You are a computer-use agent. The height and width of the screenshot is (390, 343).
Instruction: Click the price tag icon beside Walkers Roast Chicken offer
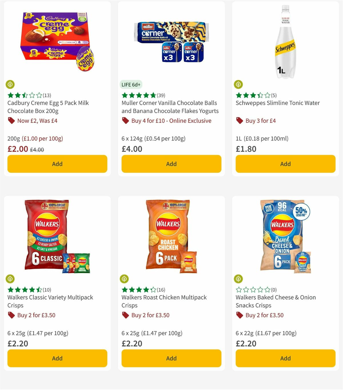coord(125,315)
